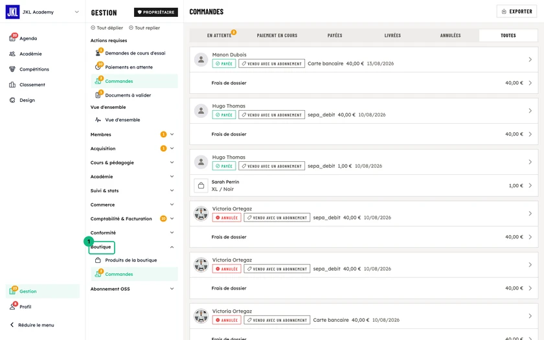Click the Tout déplier icon link
Viewport: 544px width, 340px height.
[107, 28]
